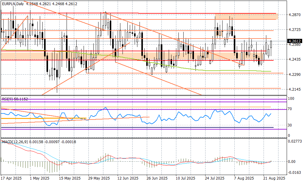Click the 29 May 2025 date label
Image resolution: width=304 pixels, height=182 pixels.
(x=99, y=178)
